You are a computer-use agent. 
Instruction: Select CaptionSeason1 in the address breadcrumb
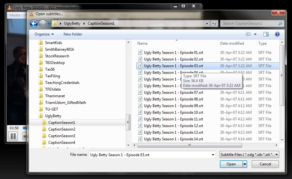pos(101,23)
